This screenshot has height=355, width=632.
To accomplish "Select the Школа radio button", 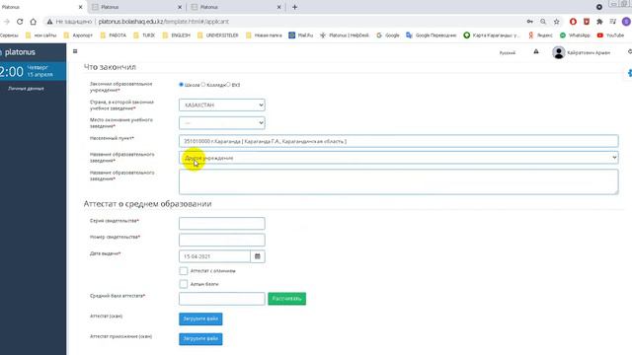I will point(181,85).
